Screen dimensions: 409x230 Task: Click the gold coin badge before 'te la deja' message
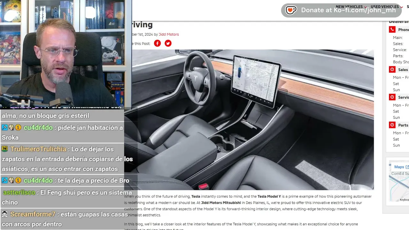pos(18,180)
